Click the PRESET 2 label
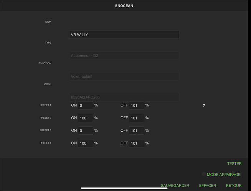251x191 pixels. pyautogui.click(x=45, y=118)
